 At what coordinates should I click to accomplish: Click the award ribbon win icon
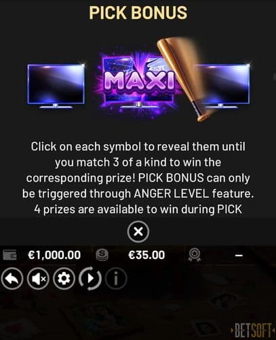[x=194, y=255]
